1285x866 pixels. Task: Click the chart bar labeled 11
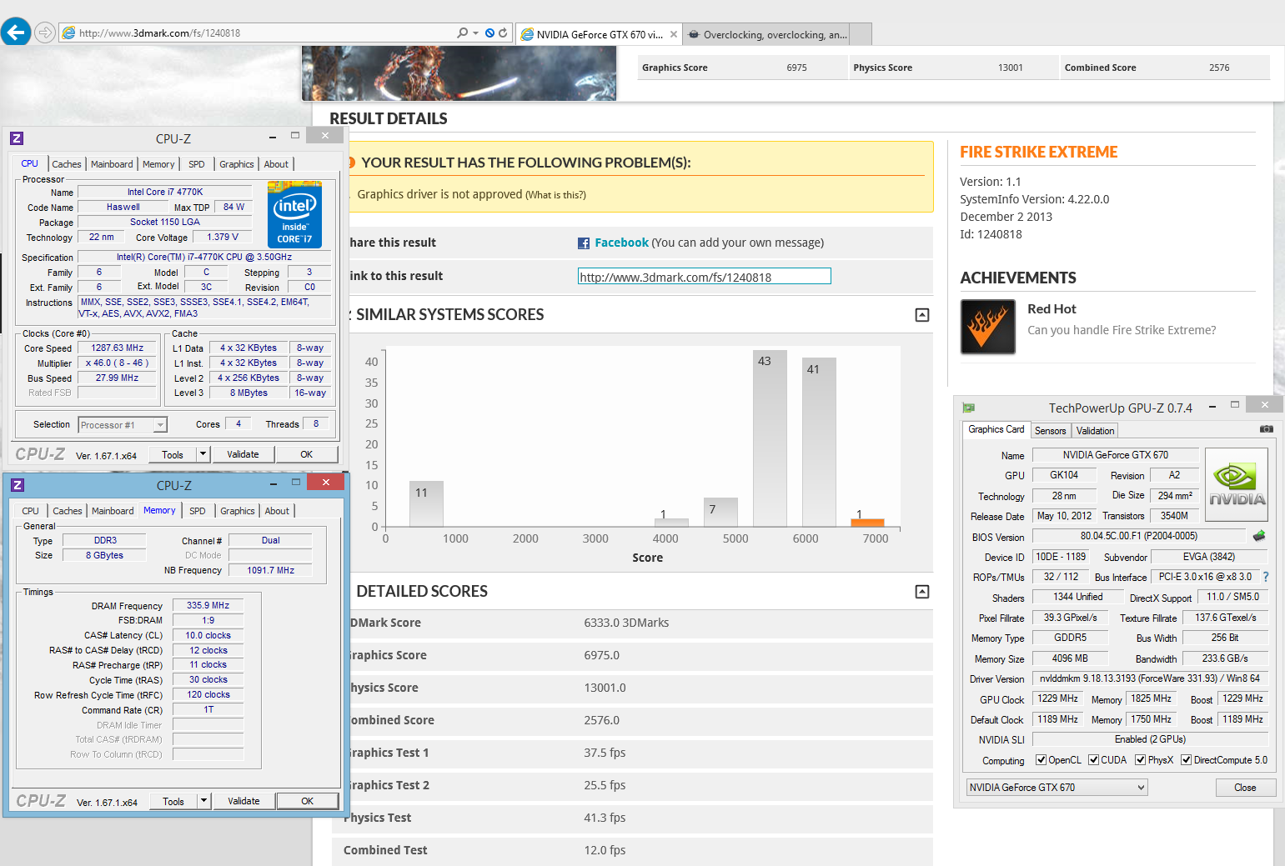(x=426, y=503)
